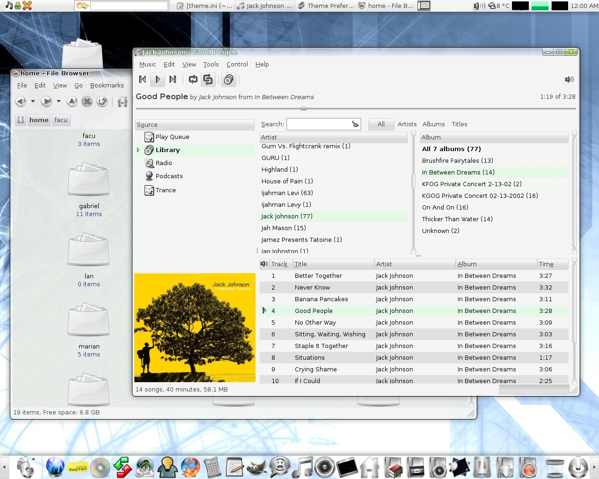Open the marian folder icon

[x=88, y=319]
